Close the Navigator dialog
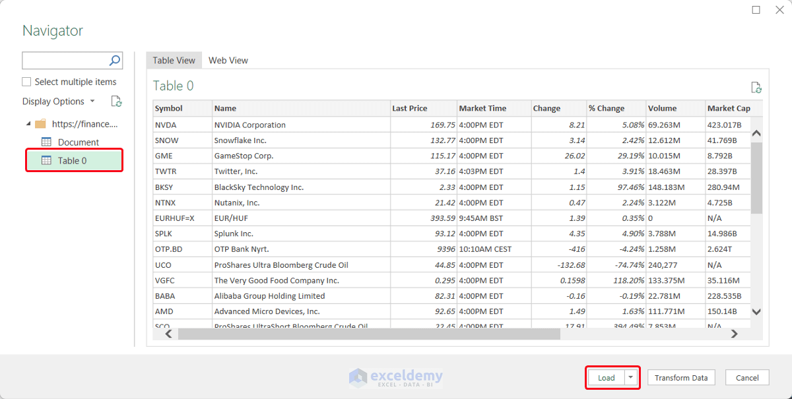Screen dimensions: 792x399 tap(779, 10)
